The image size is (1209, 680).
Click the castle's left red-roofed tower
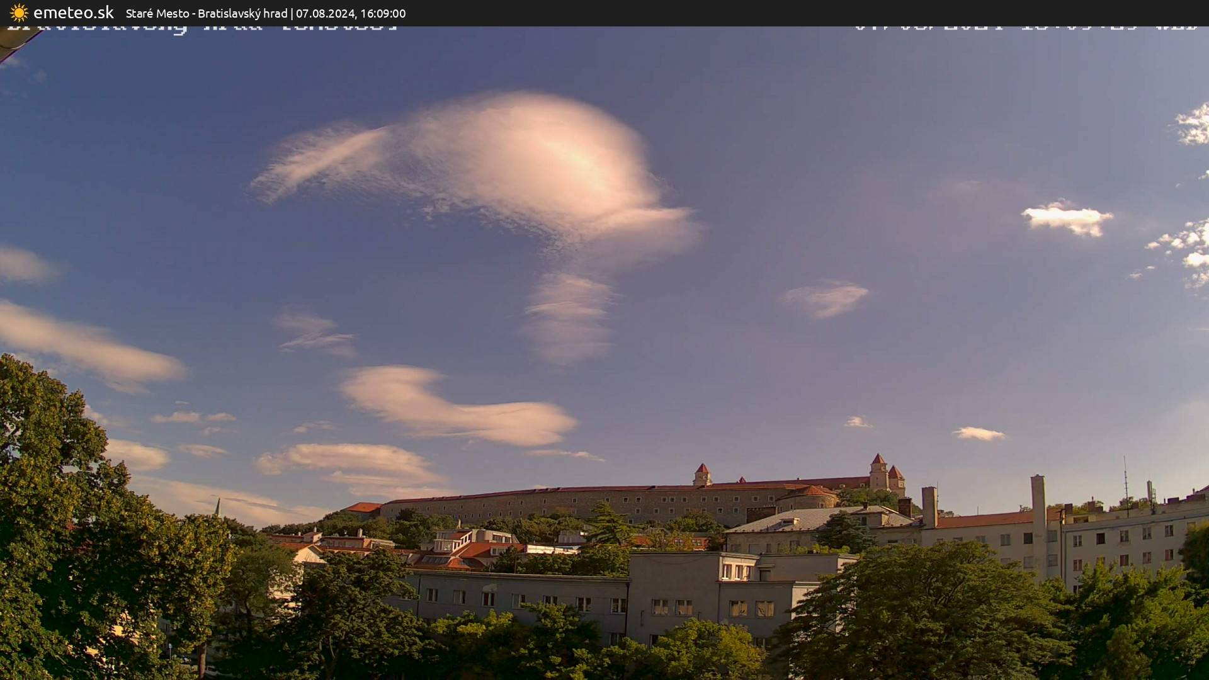pos(701,475)
